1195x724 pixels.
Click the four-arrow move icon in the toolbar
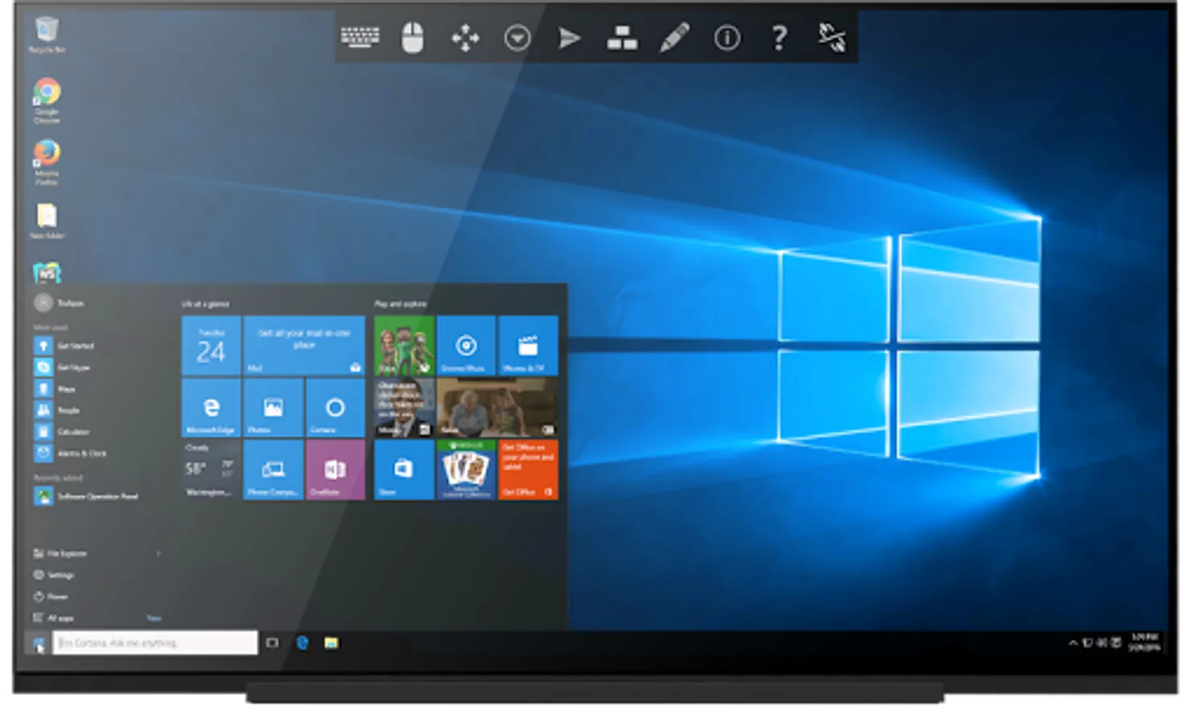(x=465, y=38)
